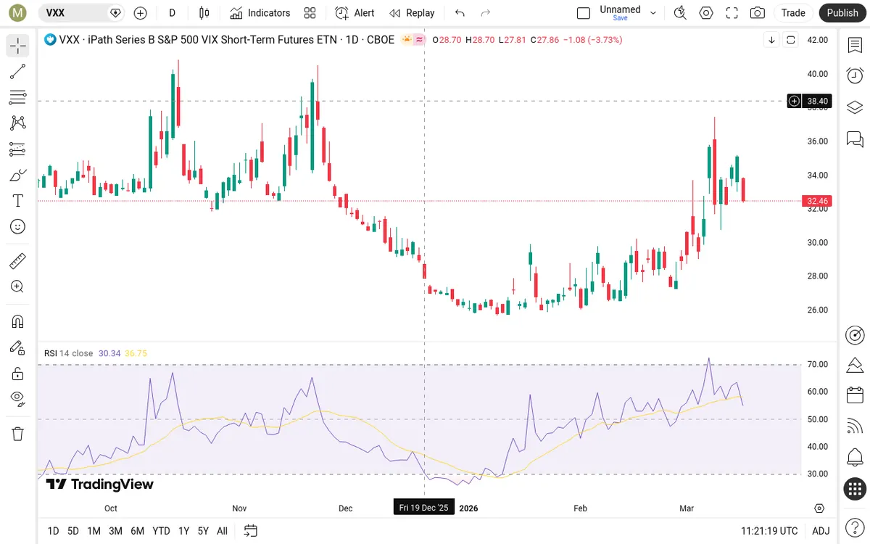Toggle ADJ adjusted data
The height and width of the screenshot is (544, 870).
(821, 531)
